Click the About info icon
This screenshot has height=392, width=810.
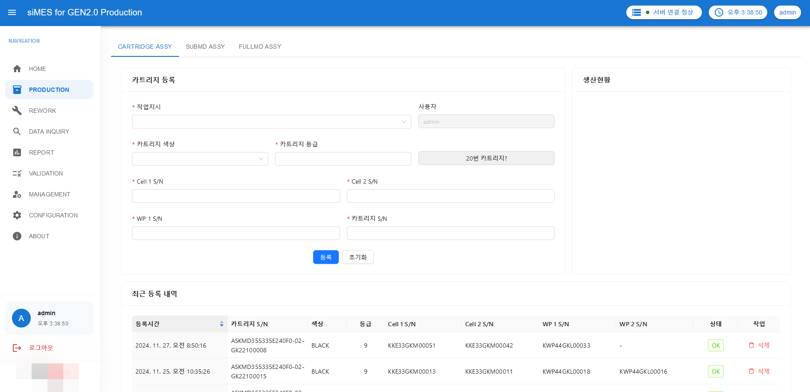pos(17,236)
